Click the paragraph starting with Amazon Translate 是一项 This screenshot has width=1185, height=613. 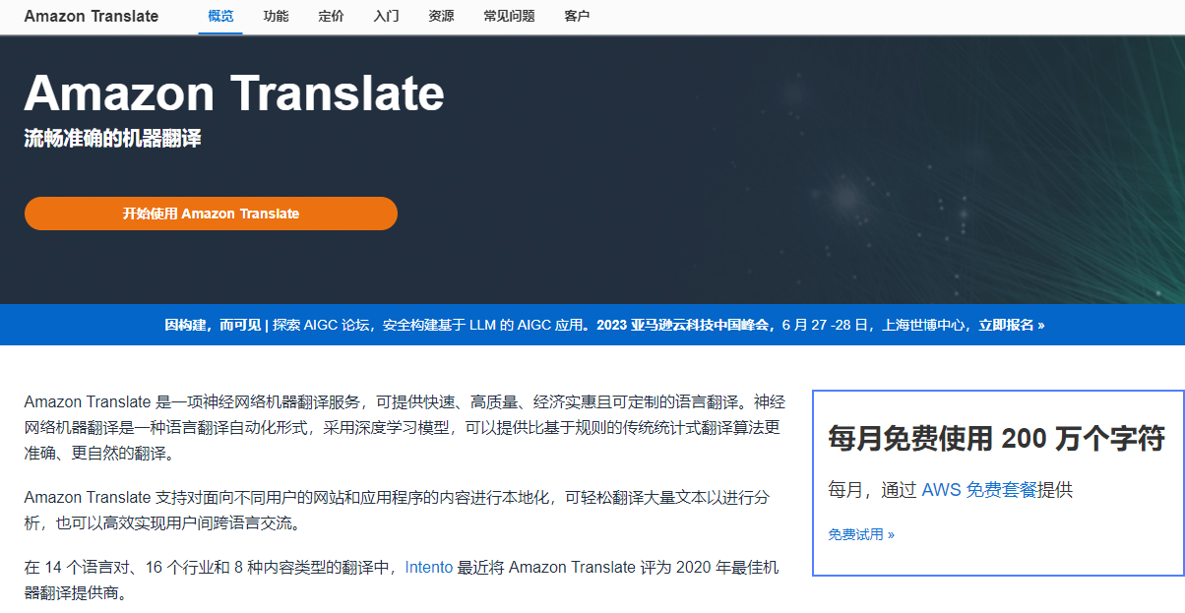coord(404,428)
